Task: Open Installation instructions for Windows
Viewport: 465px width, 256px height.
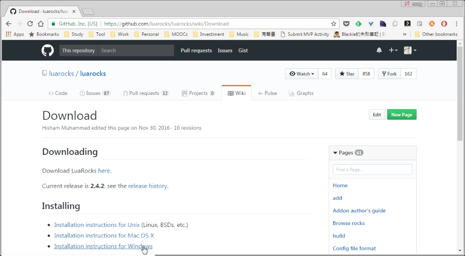Action: click(103, 246)
